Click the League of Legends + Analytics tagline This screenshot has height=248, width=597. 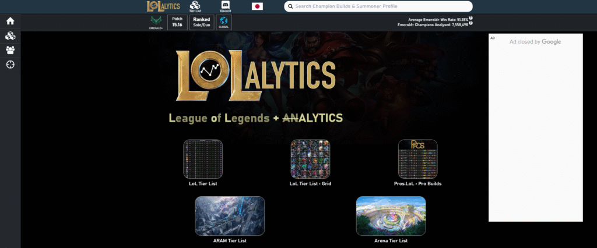[256, 118]
